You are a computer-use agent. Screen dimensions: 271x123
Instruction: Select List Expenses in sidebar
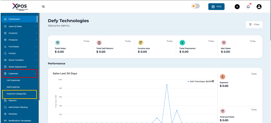[13, 80]
